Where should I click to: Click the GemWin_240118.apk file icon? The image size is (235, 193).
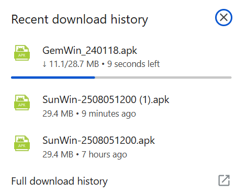[x=22, y=53]
